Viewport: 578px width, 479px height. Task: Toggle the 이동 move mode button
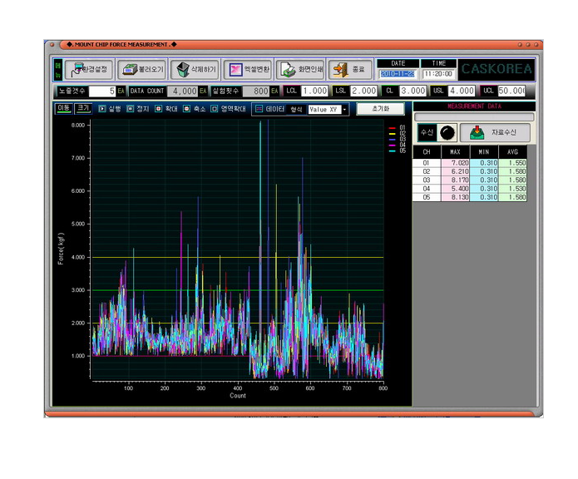[64, 108]
